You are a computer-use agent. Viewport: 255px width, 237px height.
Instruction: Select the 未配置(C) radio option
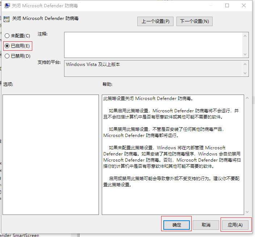tap(7, 36)
